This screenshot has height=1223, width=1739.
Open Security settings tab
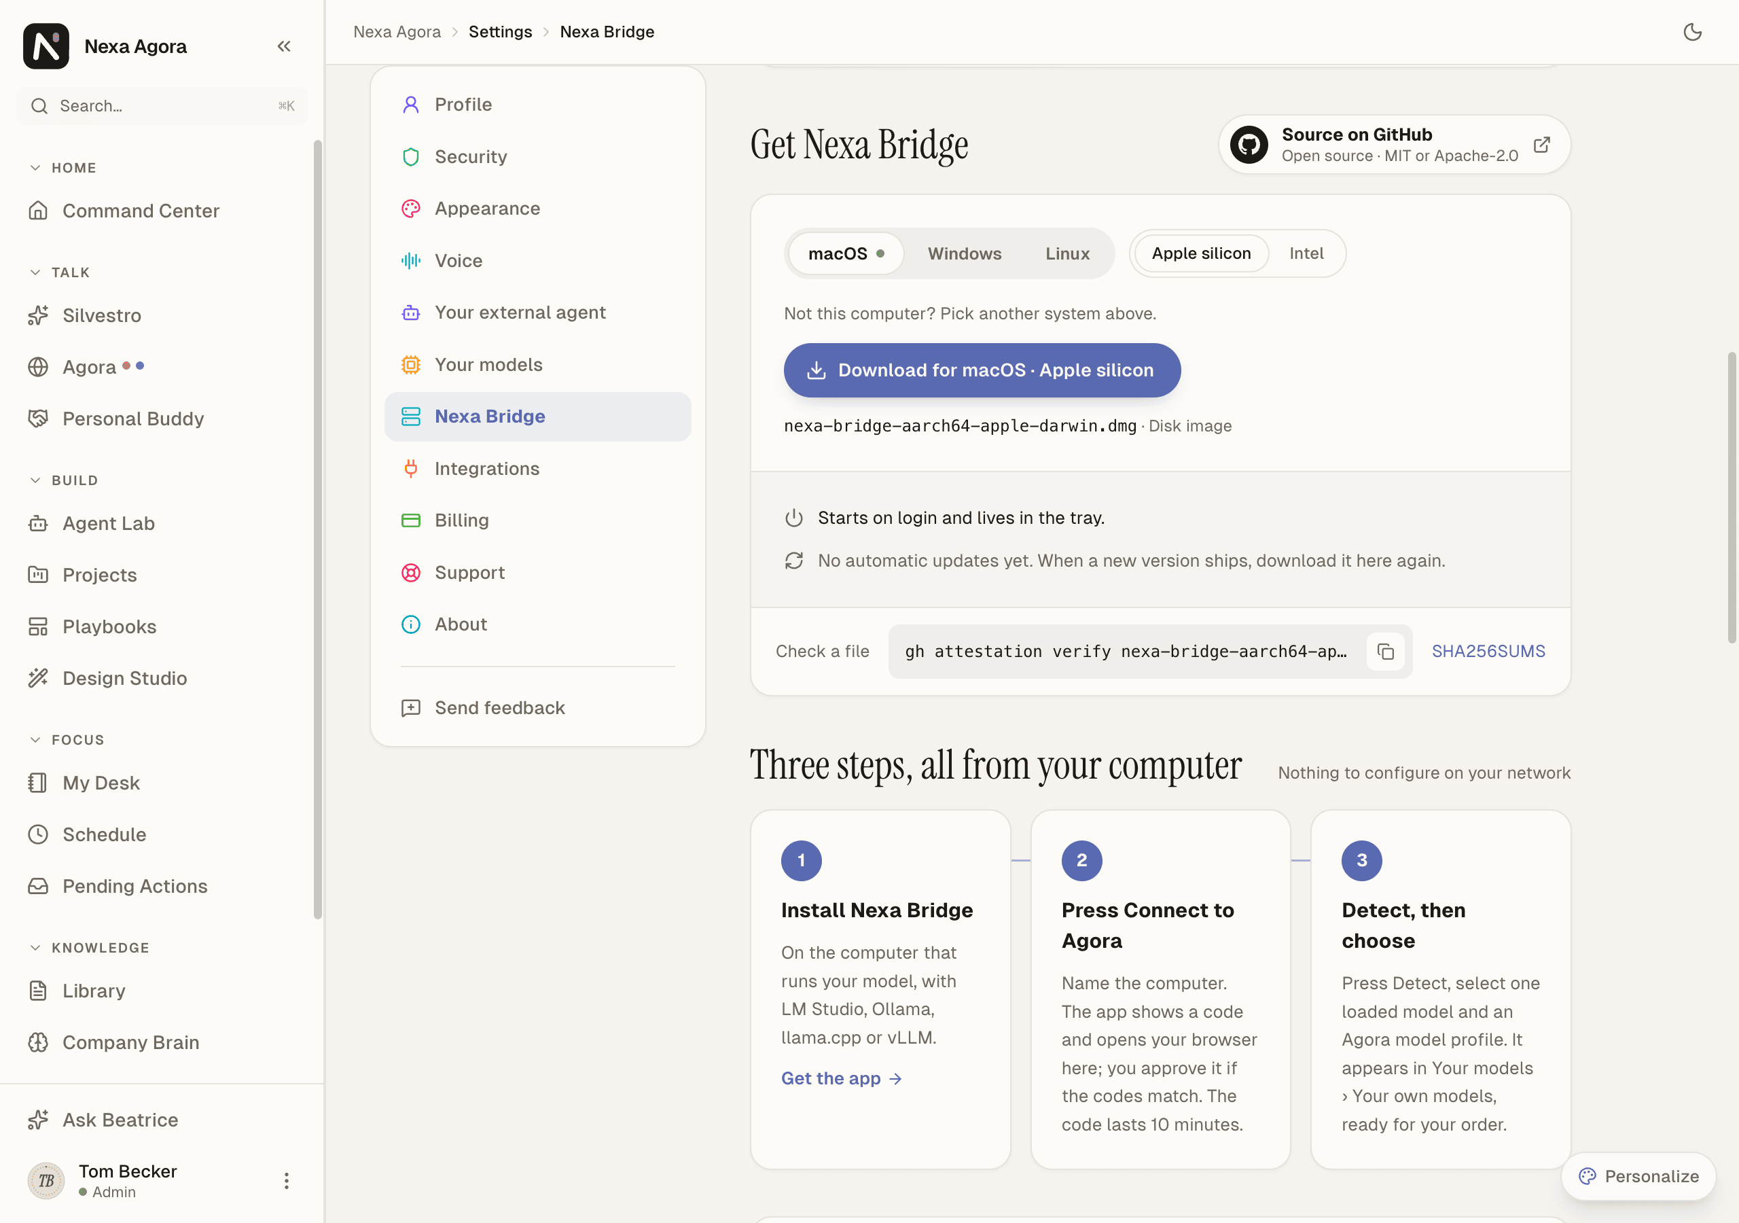pyautogui.click(x=538, y=157)
